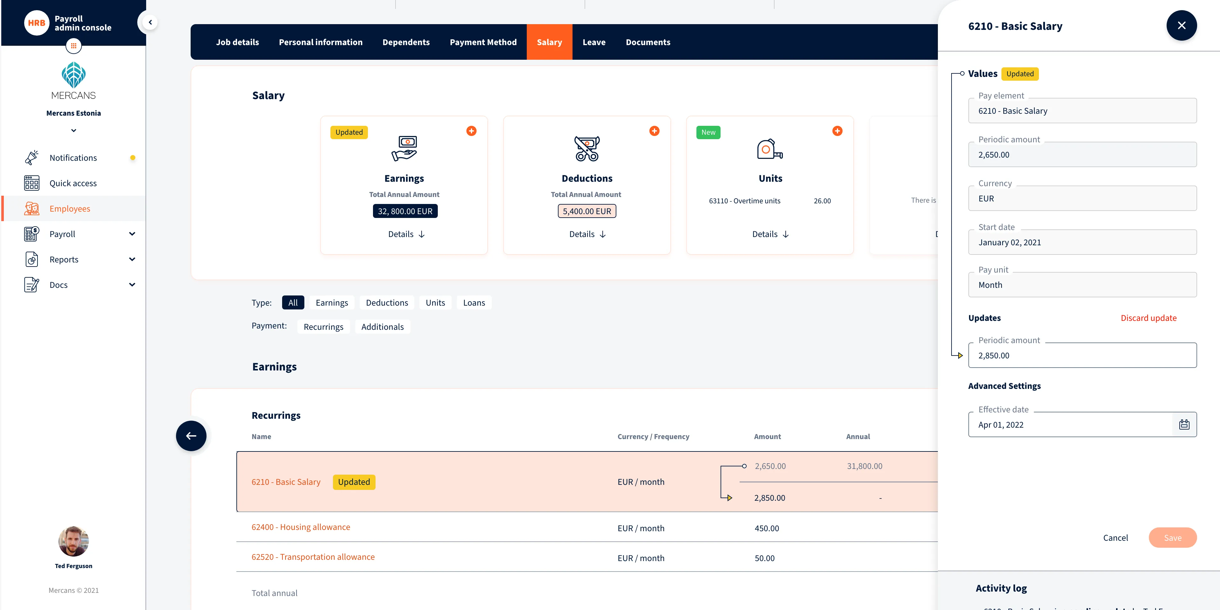Open Notifications from the sidebar
The width and height of the screenshot is (1220, 610).
[x=73, y=158]
